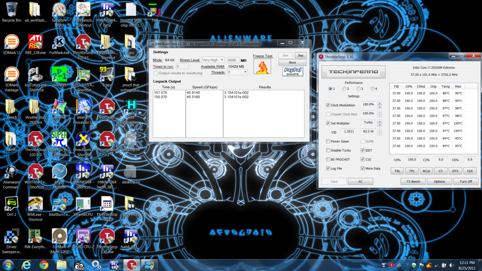Toggle the C1E checkbox

pyautogui.click(x=363, y=159)
